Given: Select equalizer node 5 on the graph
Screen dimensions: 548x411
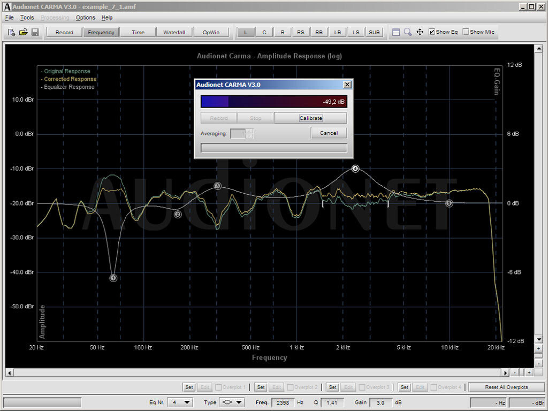Looking at the screenshot, I should (x=449, y=203).
